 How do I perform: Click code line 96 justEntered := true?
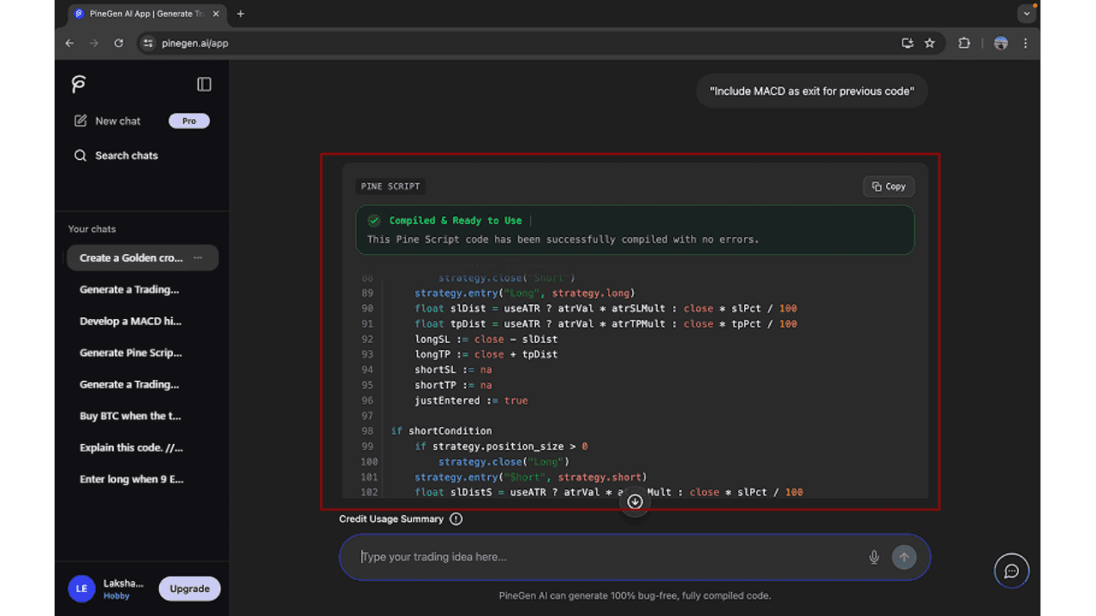[x=471, y=400]
